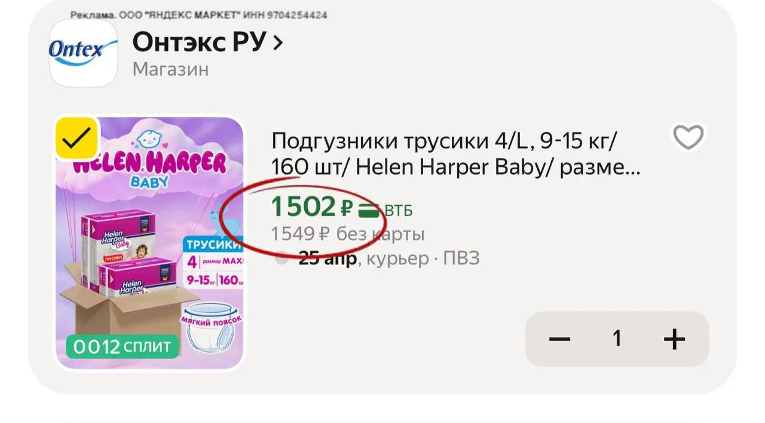
Task: Tap the 1549 ₽ без карты price
Action: [348, 234]
